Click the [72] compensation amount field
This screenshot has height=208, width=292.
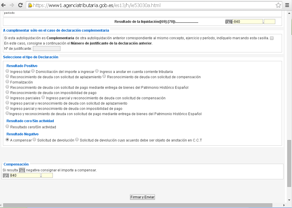tap(25, 175)
